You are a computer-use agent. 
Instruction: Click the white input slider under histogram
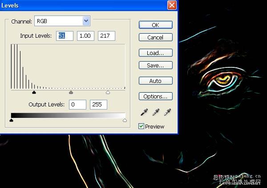[108, 93]
